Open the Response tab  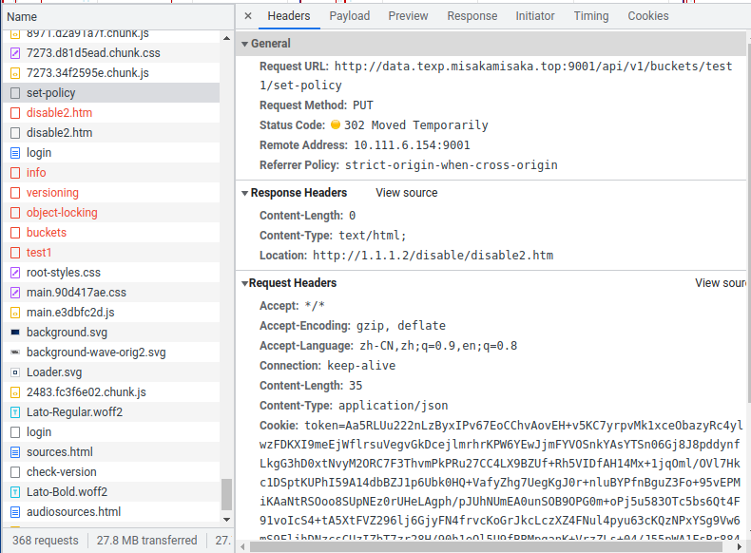pos(472,16)
